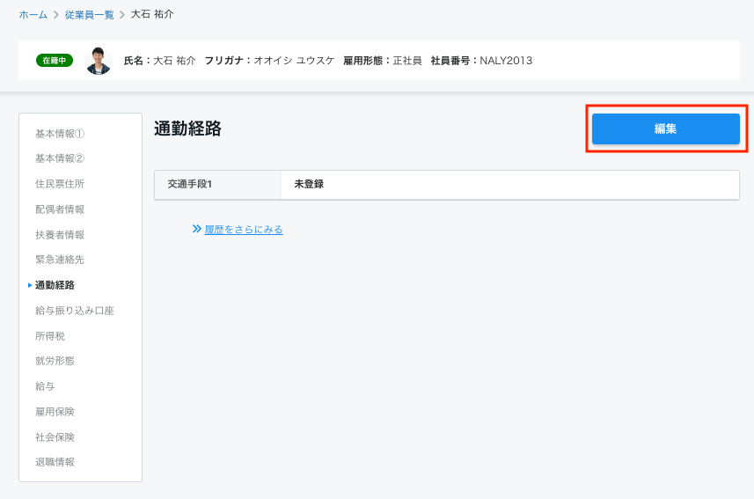The width and height of the screenshot is (754, 499).
Task: Click 雇用形態 正社員 text
Action: tap(383, 61)
